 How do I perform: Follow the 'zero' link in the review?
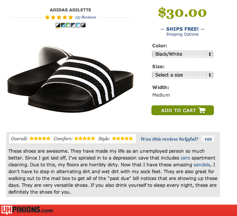185,158
